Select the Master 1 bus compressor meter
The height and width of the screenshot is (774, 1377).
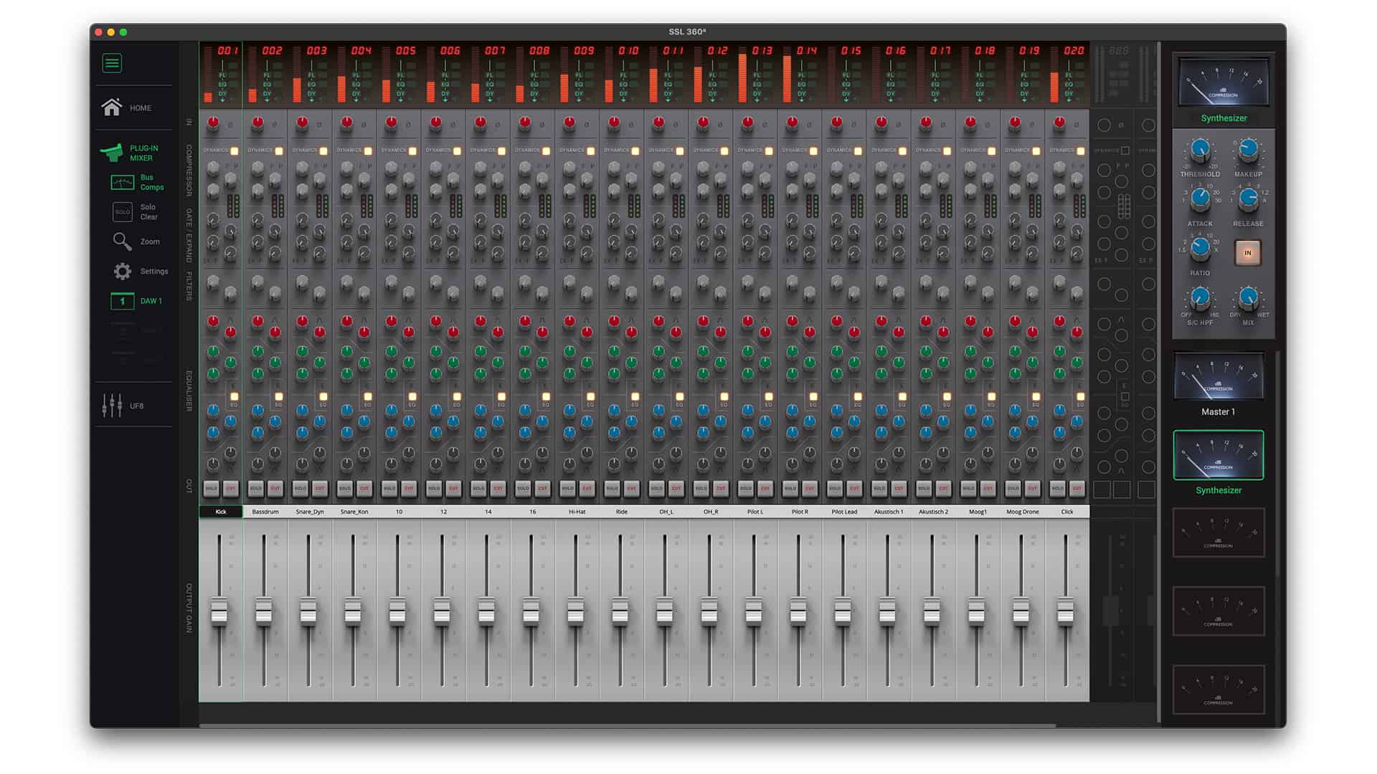pyautogui.click(x=1219, y=376)
